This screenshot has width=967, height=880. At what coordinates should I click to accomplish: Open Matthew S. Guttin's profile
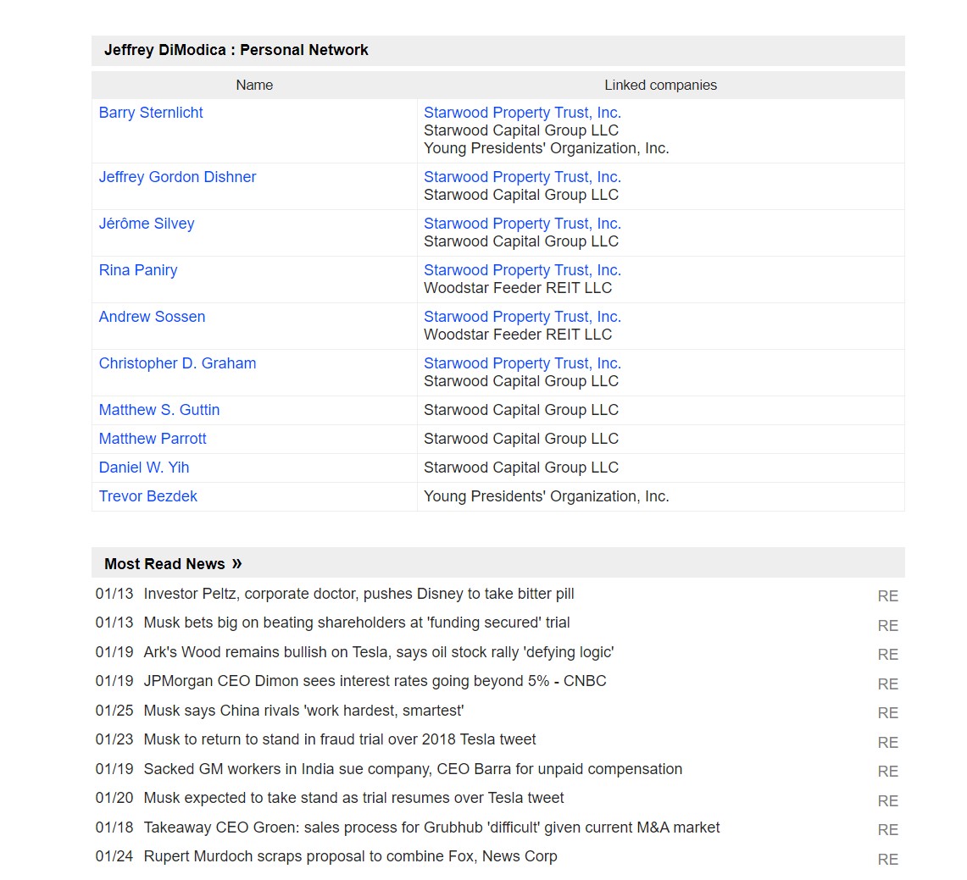tap(159, 410)
